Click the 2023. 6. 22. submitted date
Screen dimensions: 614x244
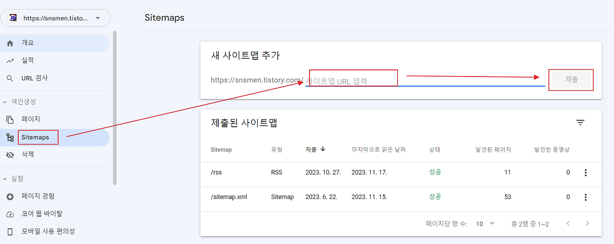(x=321, y=197)
